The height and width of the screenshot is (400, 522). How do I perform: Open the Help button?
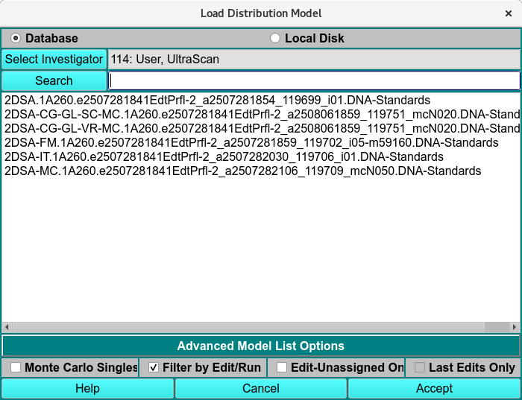(87, 388)
